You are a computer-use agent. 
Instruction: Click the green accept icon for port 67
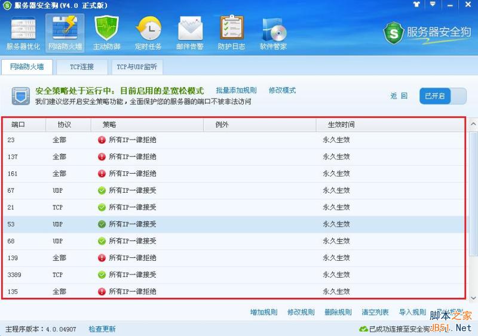click(x=102, y=190)
